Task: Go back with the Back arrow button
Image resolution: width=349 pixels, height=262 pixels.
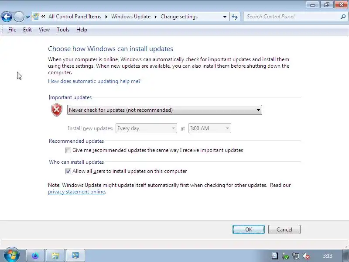Action: click(7, 17)
